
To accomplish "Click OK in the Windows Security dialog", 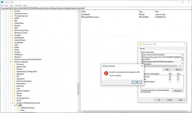I will coord(137,82).
